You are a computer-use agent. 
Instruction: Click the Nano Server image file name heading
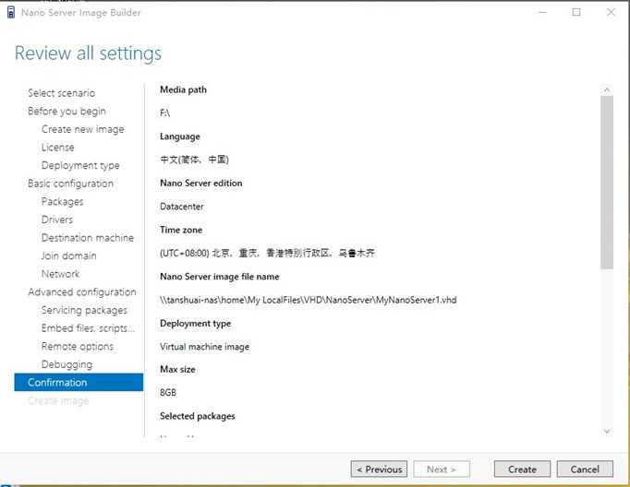(219, 277)
